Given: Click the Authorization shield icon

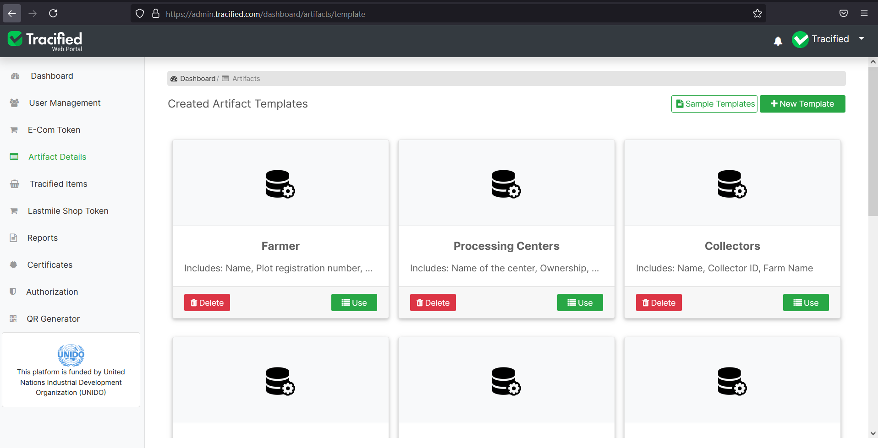Looking at the screenshot, I should pos(13,292).
